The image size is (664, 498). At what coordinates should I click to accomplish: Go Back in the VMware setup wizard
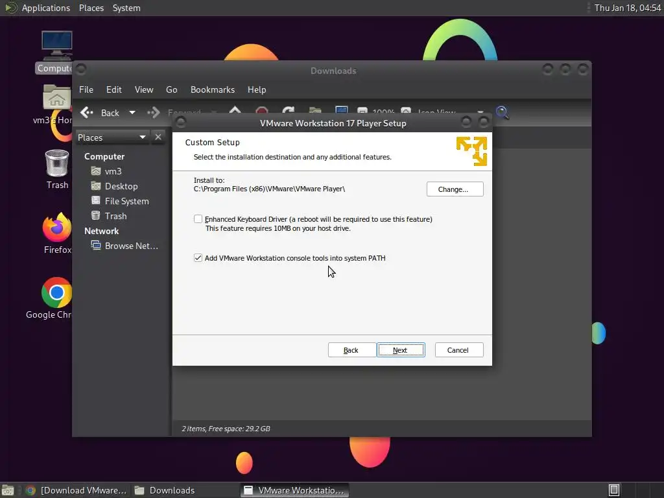351,350
